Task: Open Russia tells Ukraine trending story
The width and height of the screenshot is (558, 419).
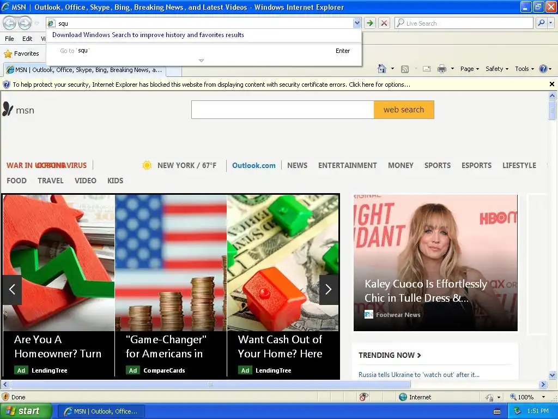Action: [x=419, y=375]
